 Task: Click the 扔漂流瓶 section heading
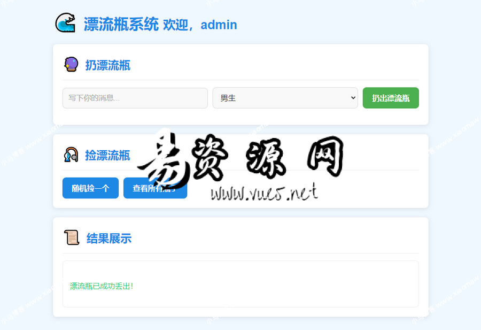tap(108, 65)
